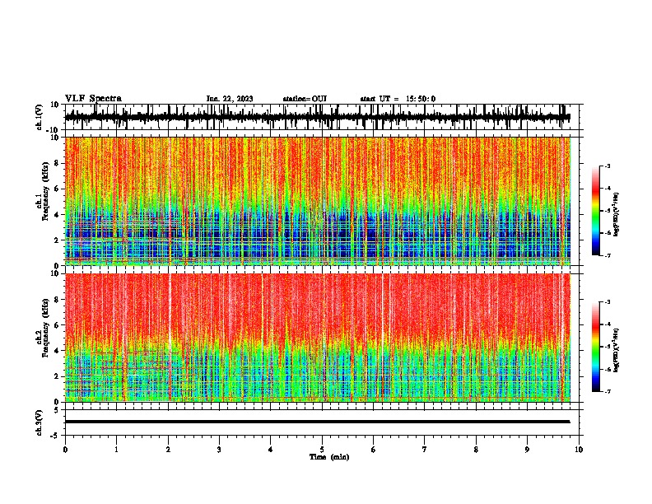This screenshot has height=504, width=652.
Task: Click the '4' kHz tick on ch.1 spectrogram
Action: [57, 215]
